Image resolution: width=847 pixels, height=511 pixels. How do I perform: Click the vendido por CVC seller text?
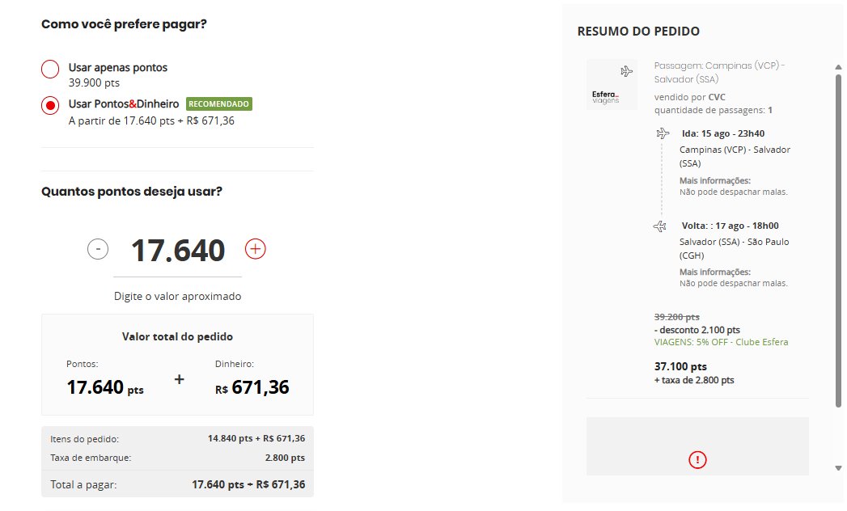coord(690,97)
